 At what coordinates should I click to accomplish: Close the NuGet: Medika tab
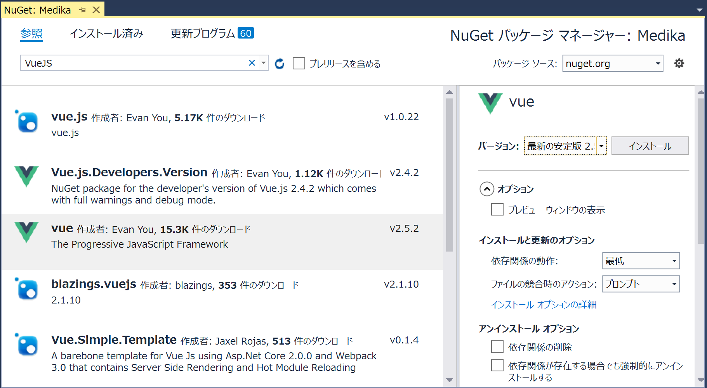click(96, 10)
